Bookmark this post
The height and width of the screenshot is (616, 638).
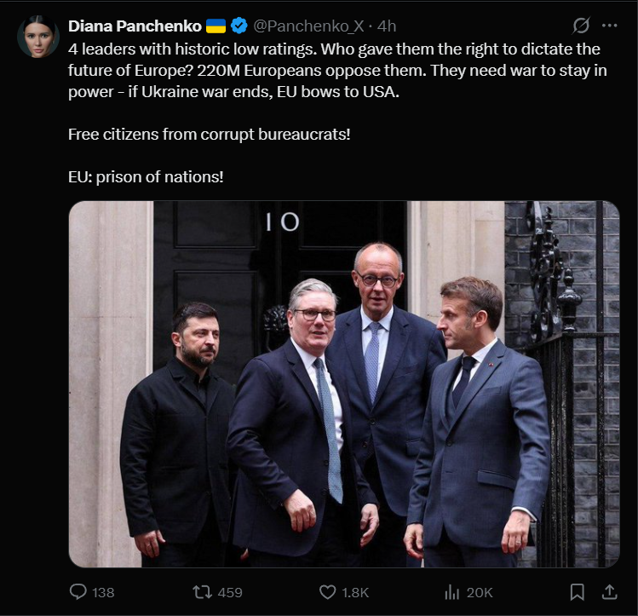pyautogui.click(x=577, y=591)
